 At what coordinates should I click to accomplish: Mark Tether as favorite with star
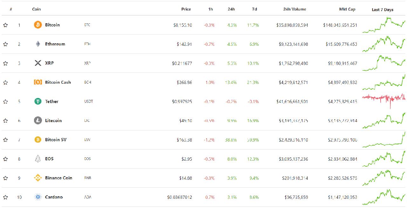point(5,101)
